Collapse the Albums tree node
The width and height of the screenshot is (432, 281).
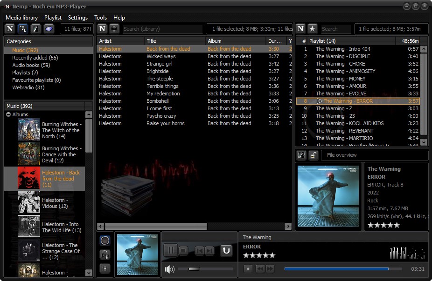click(x=8, y=114)
